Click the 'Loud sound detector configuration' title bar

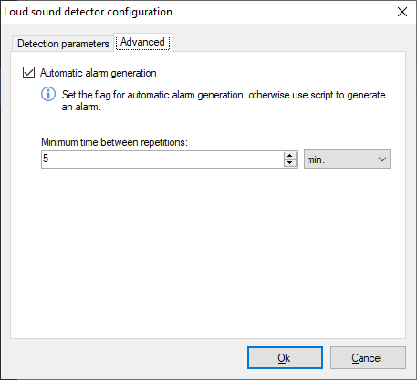(88, 12)
